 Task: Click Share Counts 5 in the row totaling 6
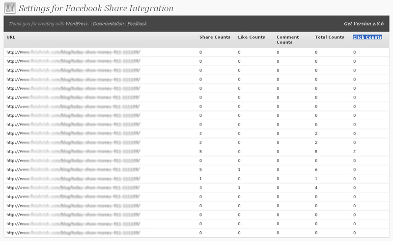click(200, 170)
